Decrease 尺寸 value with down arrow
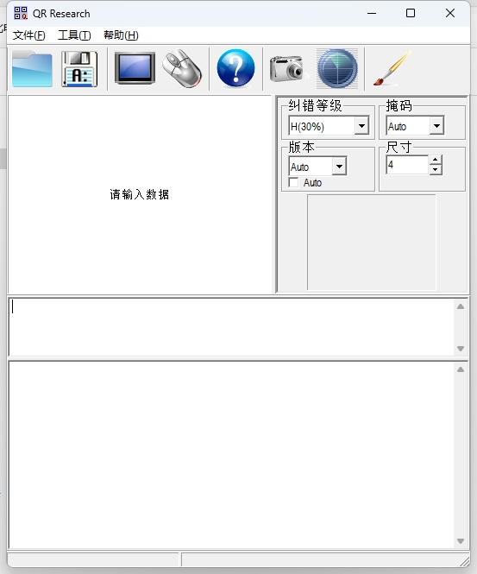 436,169
